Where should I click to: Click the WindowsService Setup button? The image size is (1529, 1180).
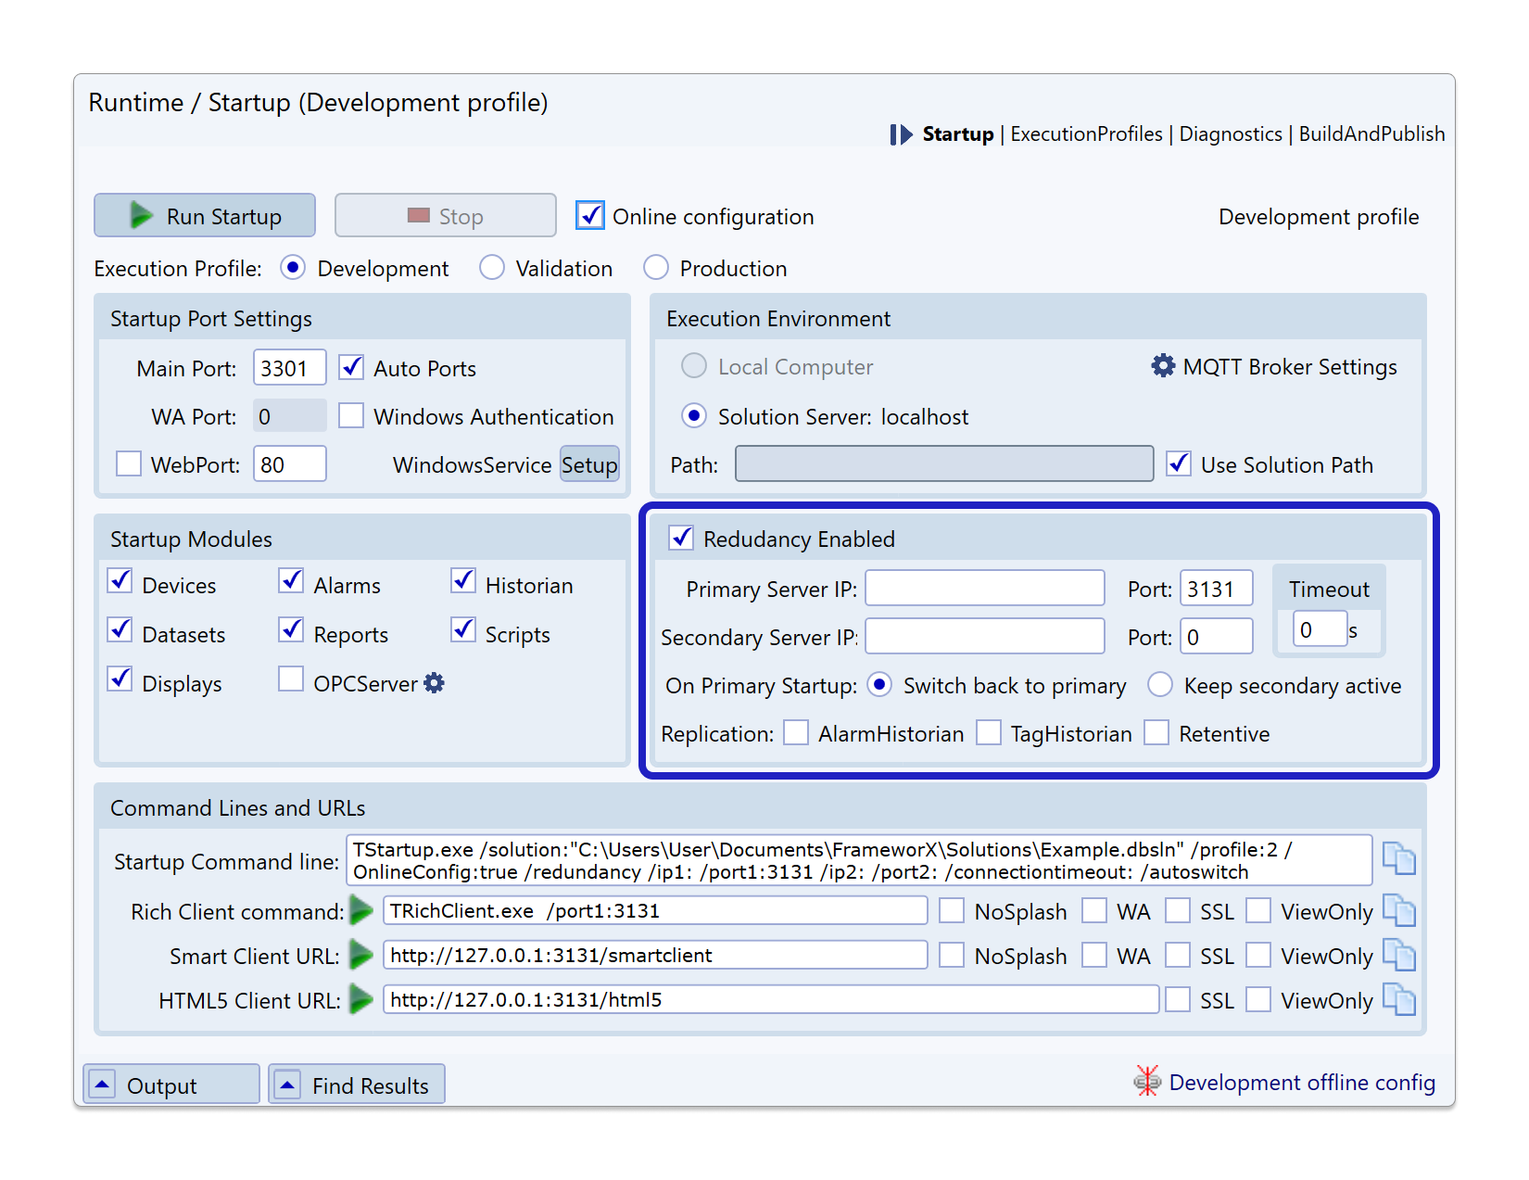[588, 464]
